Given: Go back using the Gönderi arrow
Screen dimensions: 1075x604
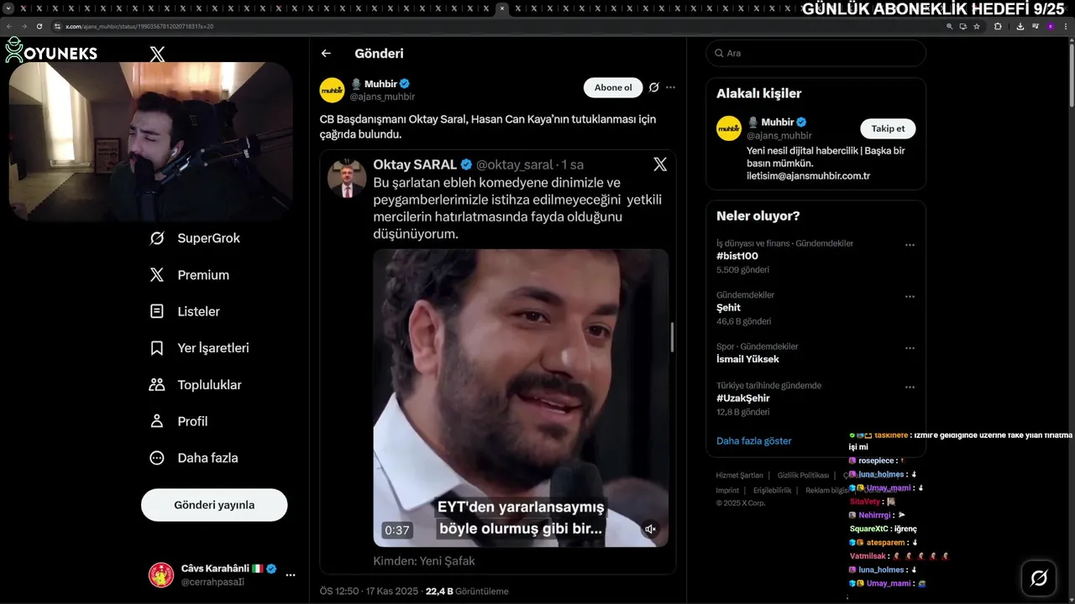Looking at the screenshot, I should [326, 53].
